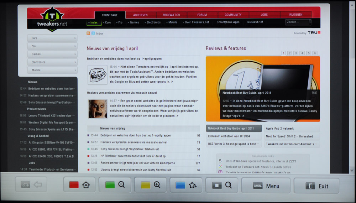Expand the Mobile sidebar item
356x203 pixels.
coord(52,70)
